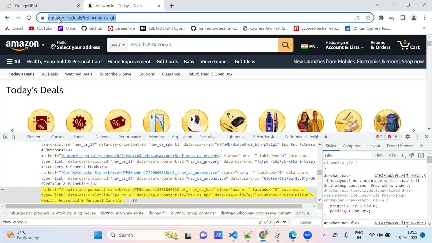
Task: Bookmark this page with the star icon
Action: [x=368, y=18]
